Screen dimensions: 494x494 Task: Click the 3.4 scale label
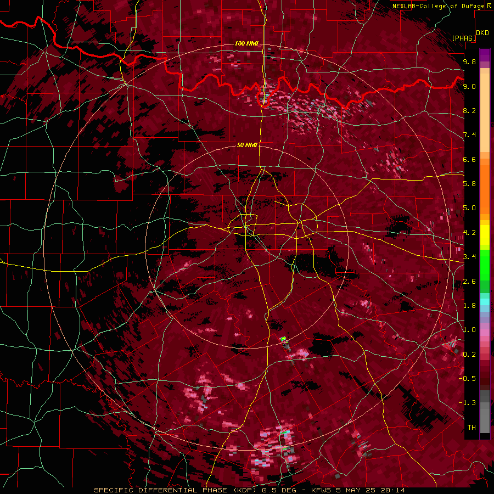469,257
